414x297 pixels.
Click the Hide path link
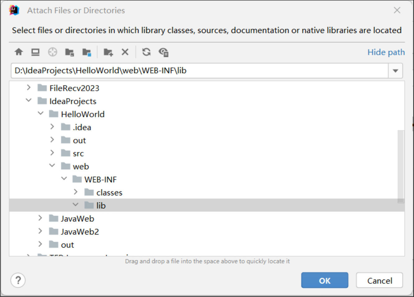coord(386,52)
